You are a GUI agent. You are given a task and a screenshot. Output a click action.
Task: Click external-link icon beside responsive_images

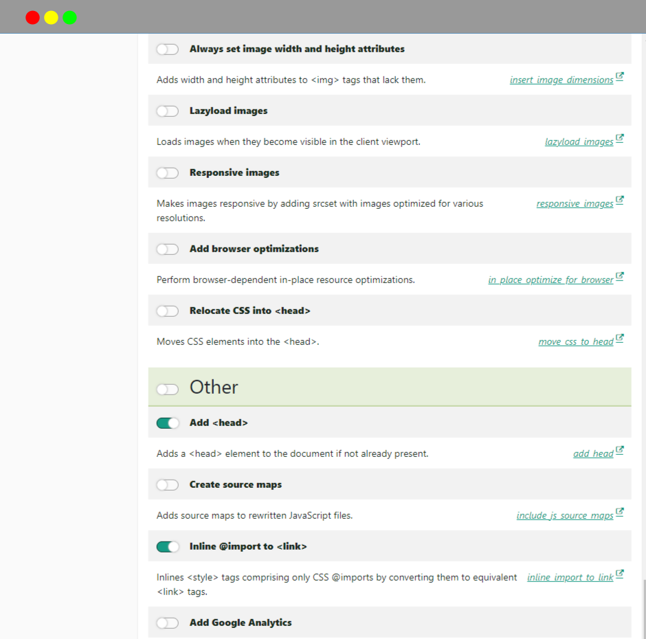[x=620, y=200]
